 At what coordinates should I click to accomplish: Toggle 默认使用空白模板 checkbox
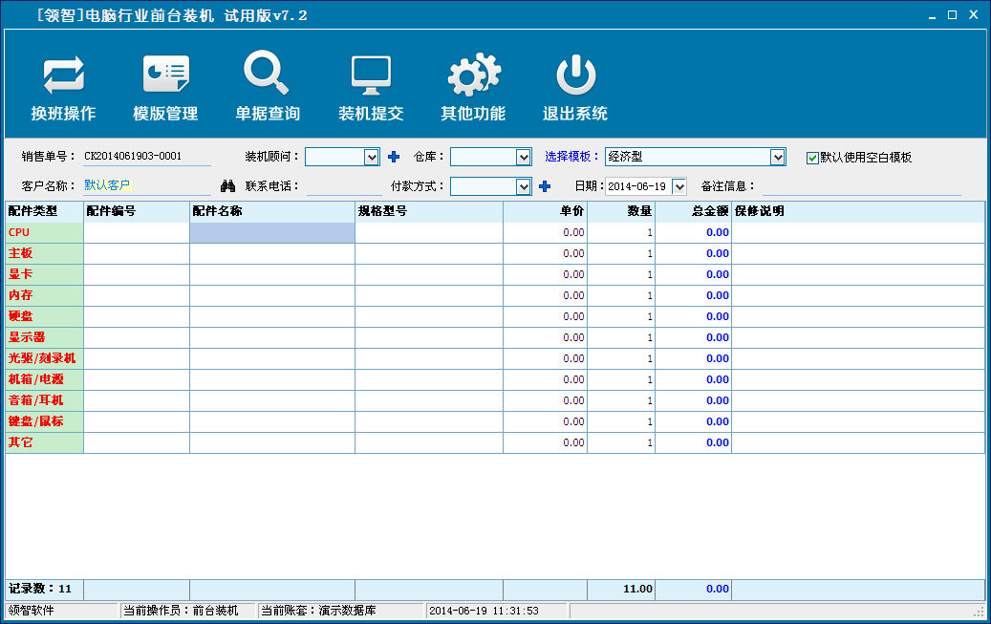pos(812,158)
